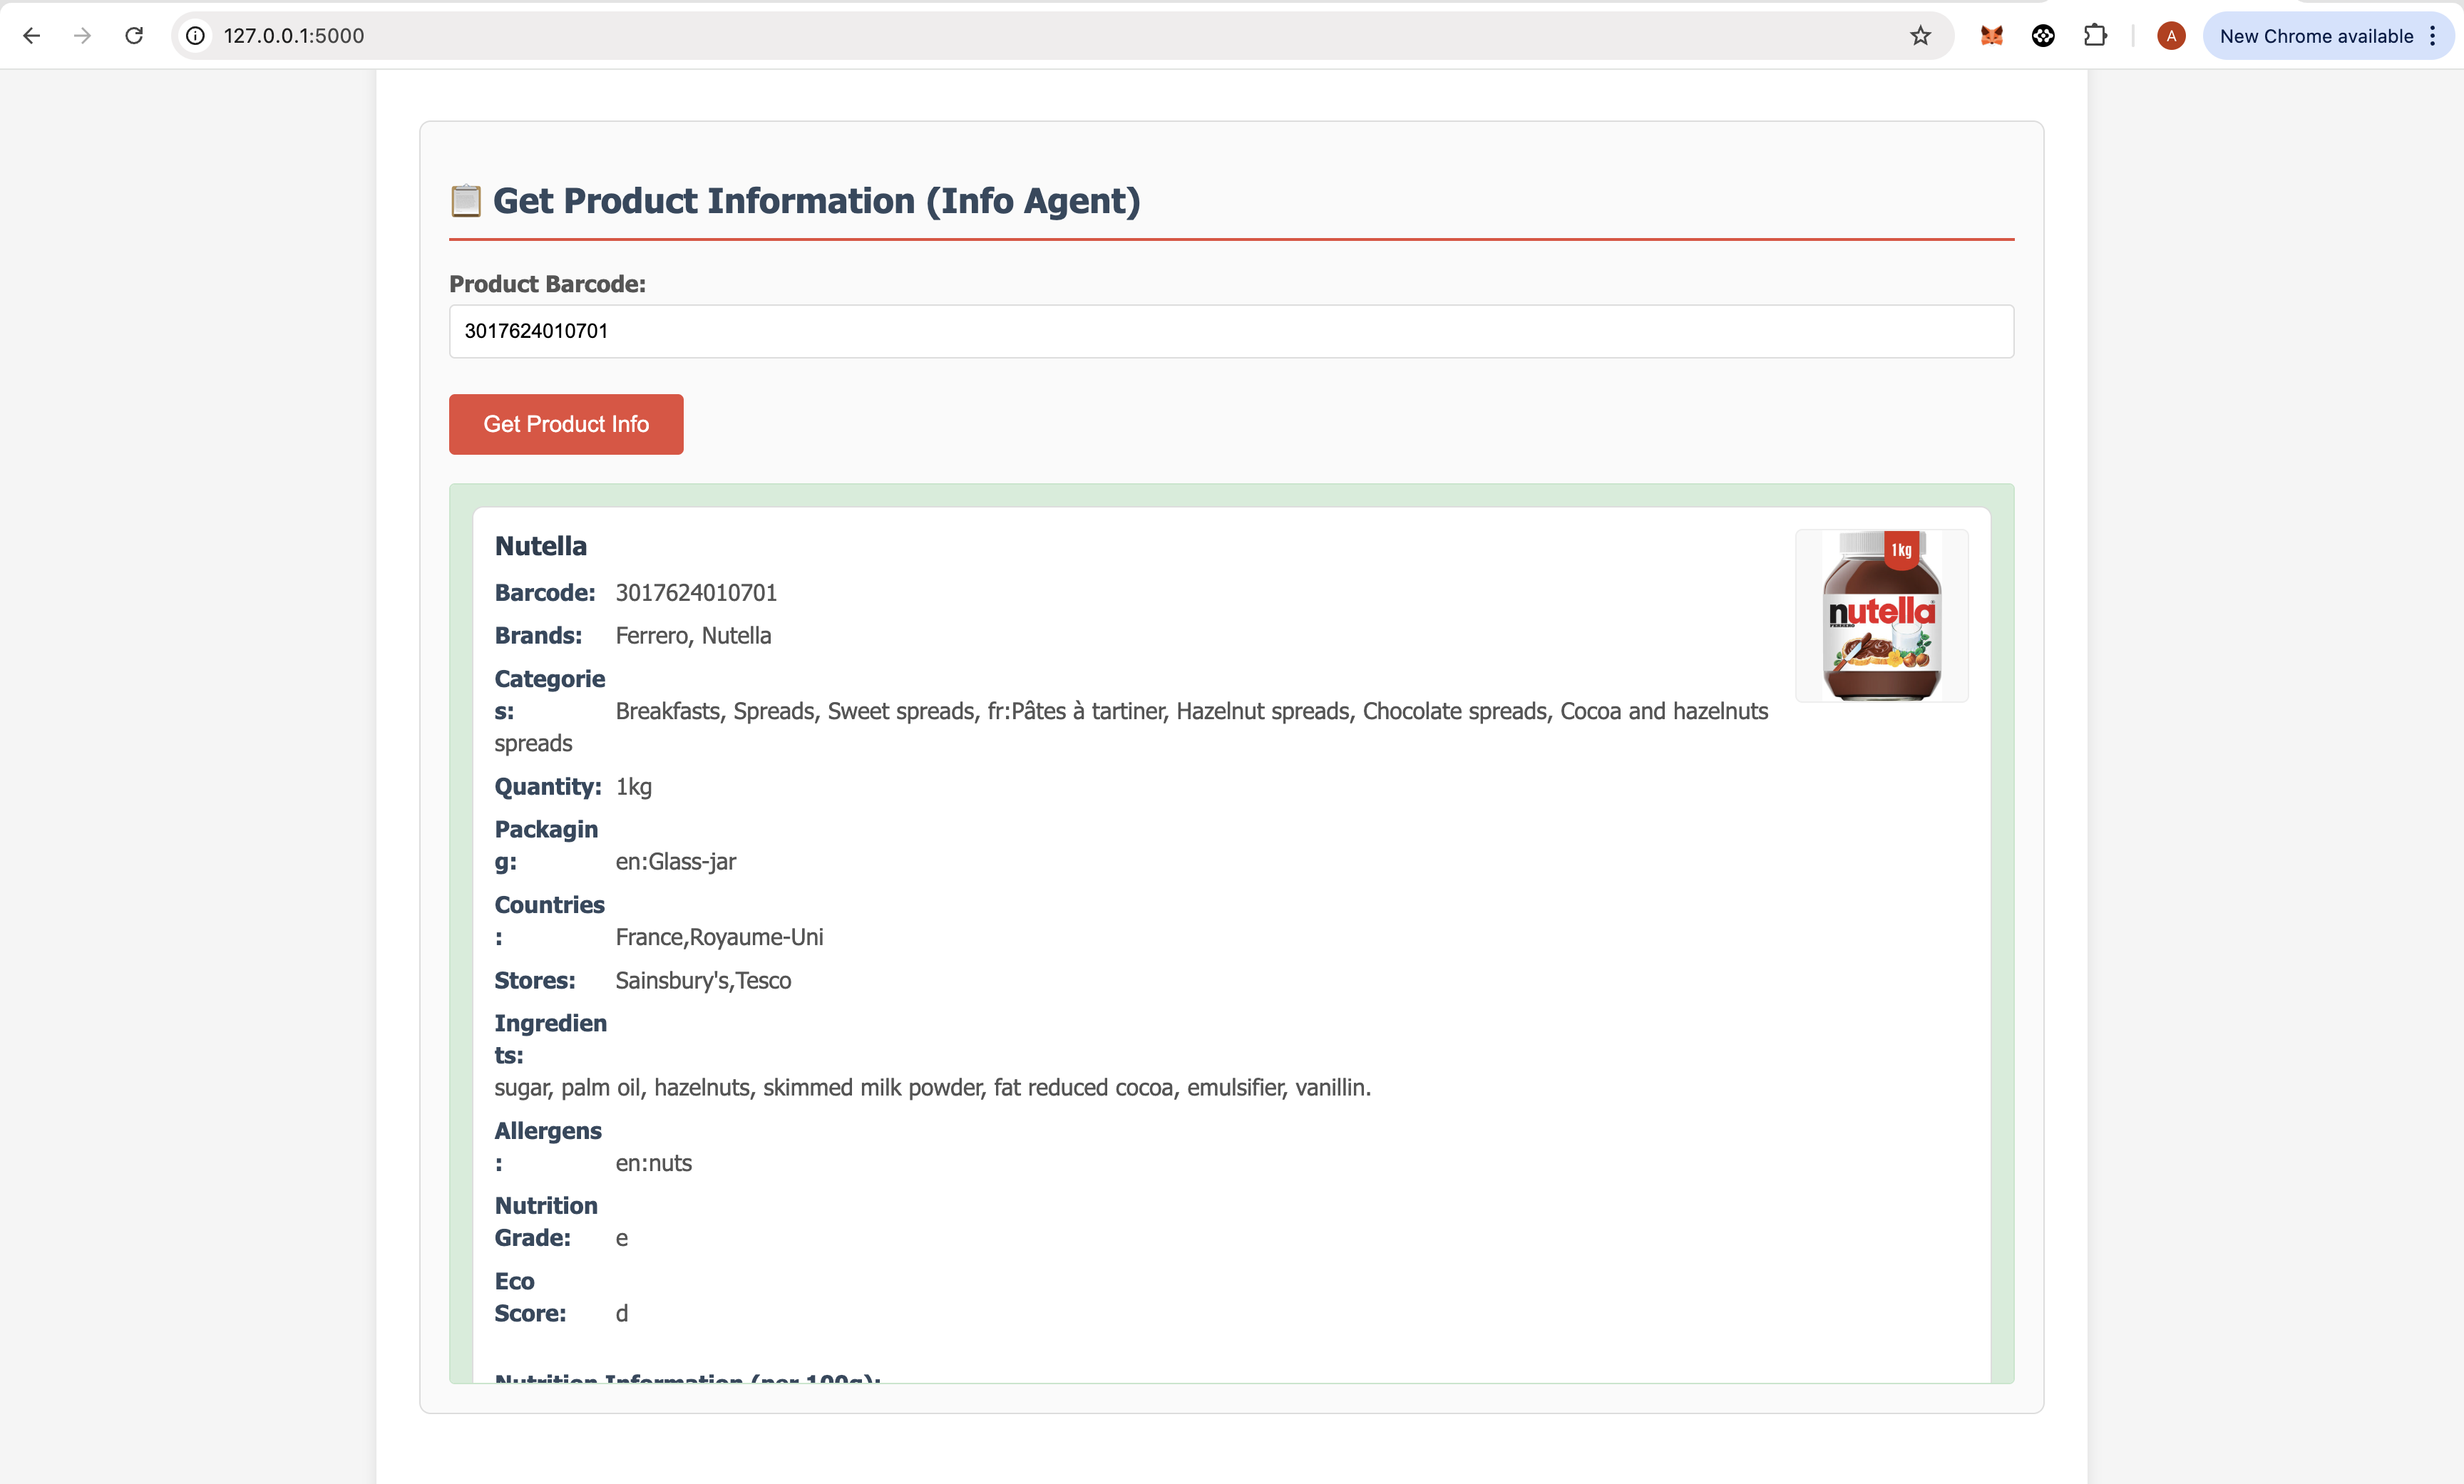
Task: Reload the page with the refresh icon
Action: click(x=134, y=36)
